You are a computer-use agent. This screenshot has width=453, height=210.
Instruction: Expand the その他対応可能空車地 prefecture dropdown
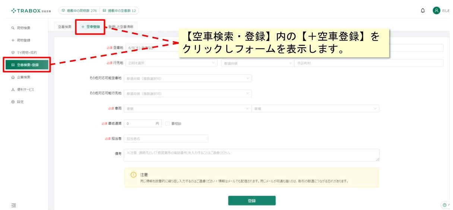[188, 79]
